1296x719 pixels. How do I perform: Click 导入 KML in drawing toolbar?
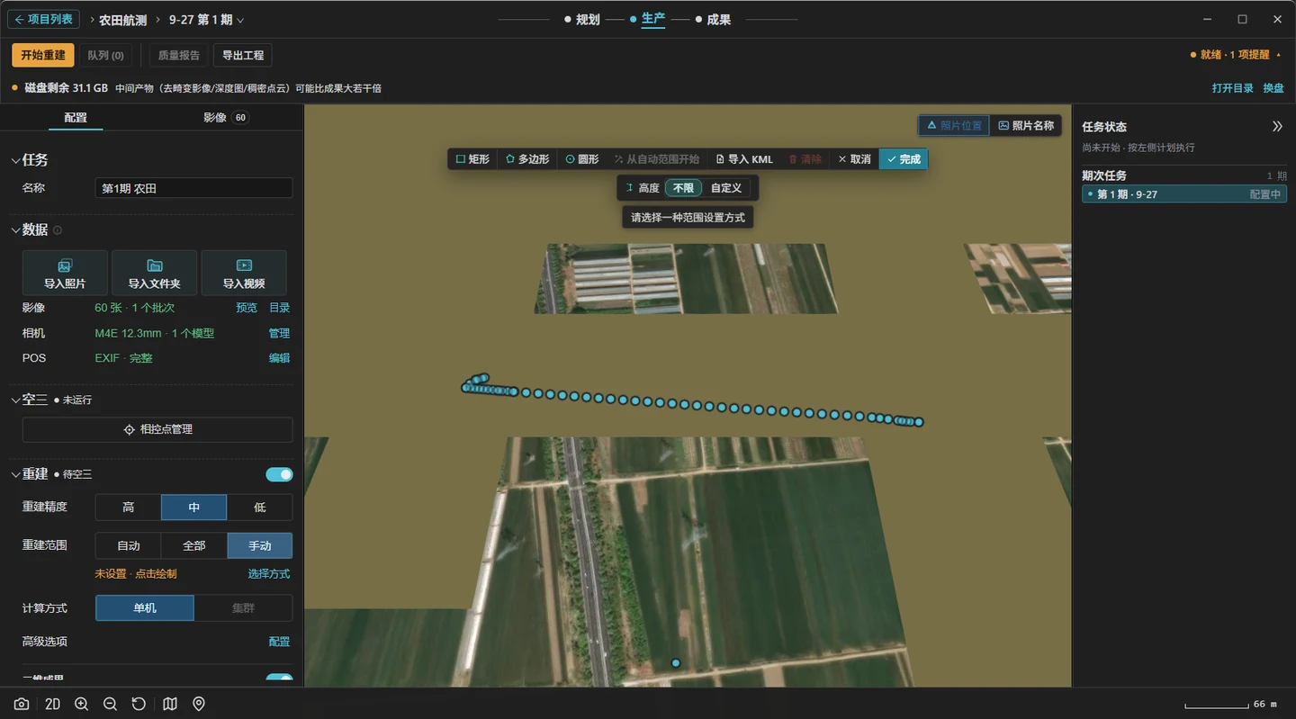[744, 159]
